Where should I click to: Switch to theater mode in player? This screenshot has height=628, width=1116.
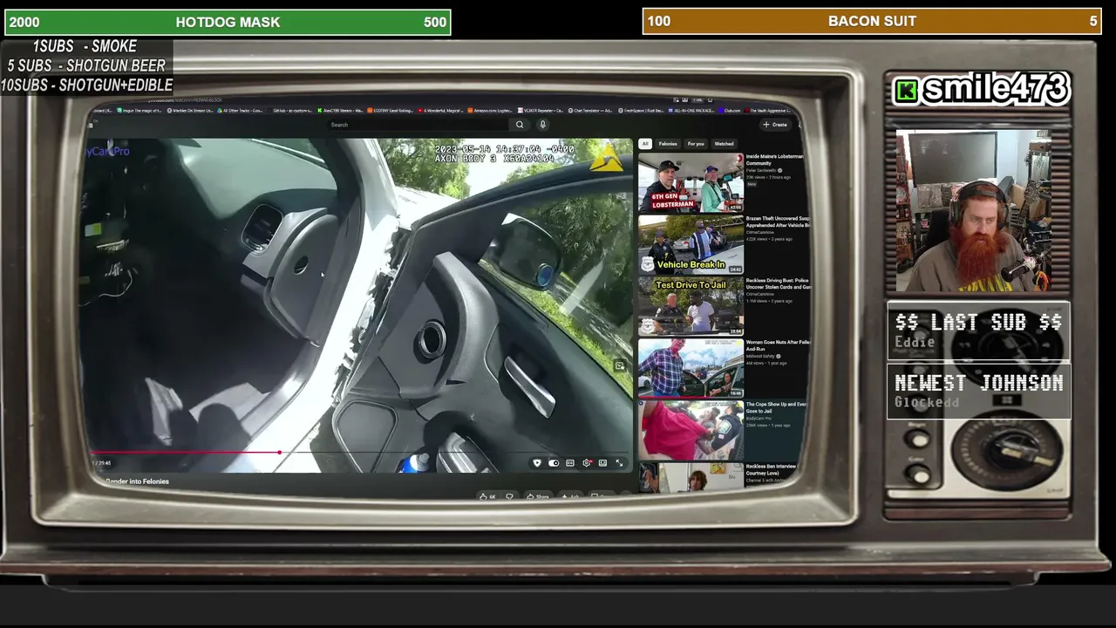point(602,463)
